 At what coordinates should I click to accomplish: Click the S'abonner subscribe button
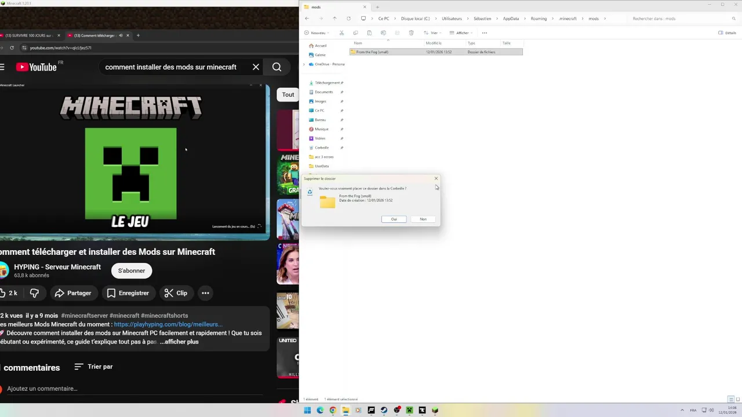pyautogui.click(x=132, y=270)
